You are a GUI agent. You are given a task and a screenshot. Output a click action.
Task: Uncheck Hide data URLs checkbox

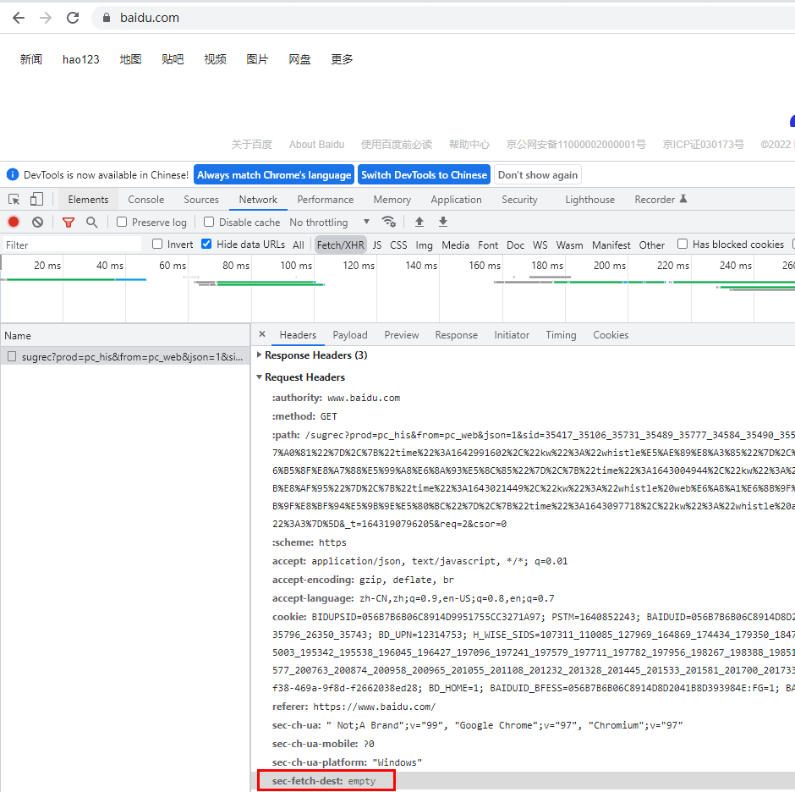point(206,244)
